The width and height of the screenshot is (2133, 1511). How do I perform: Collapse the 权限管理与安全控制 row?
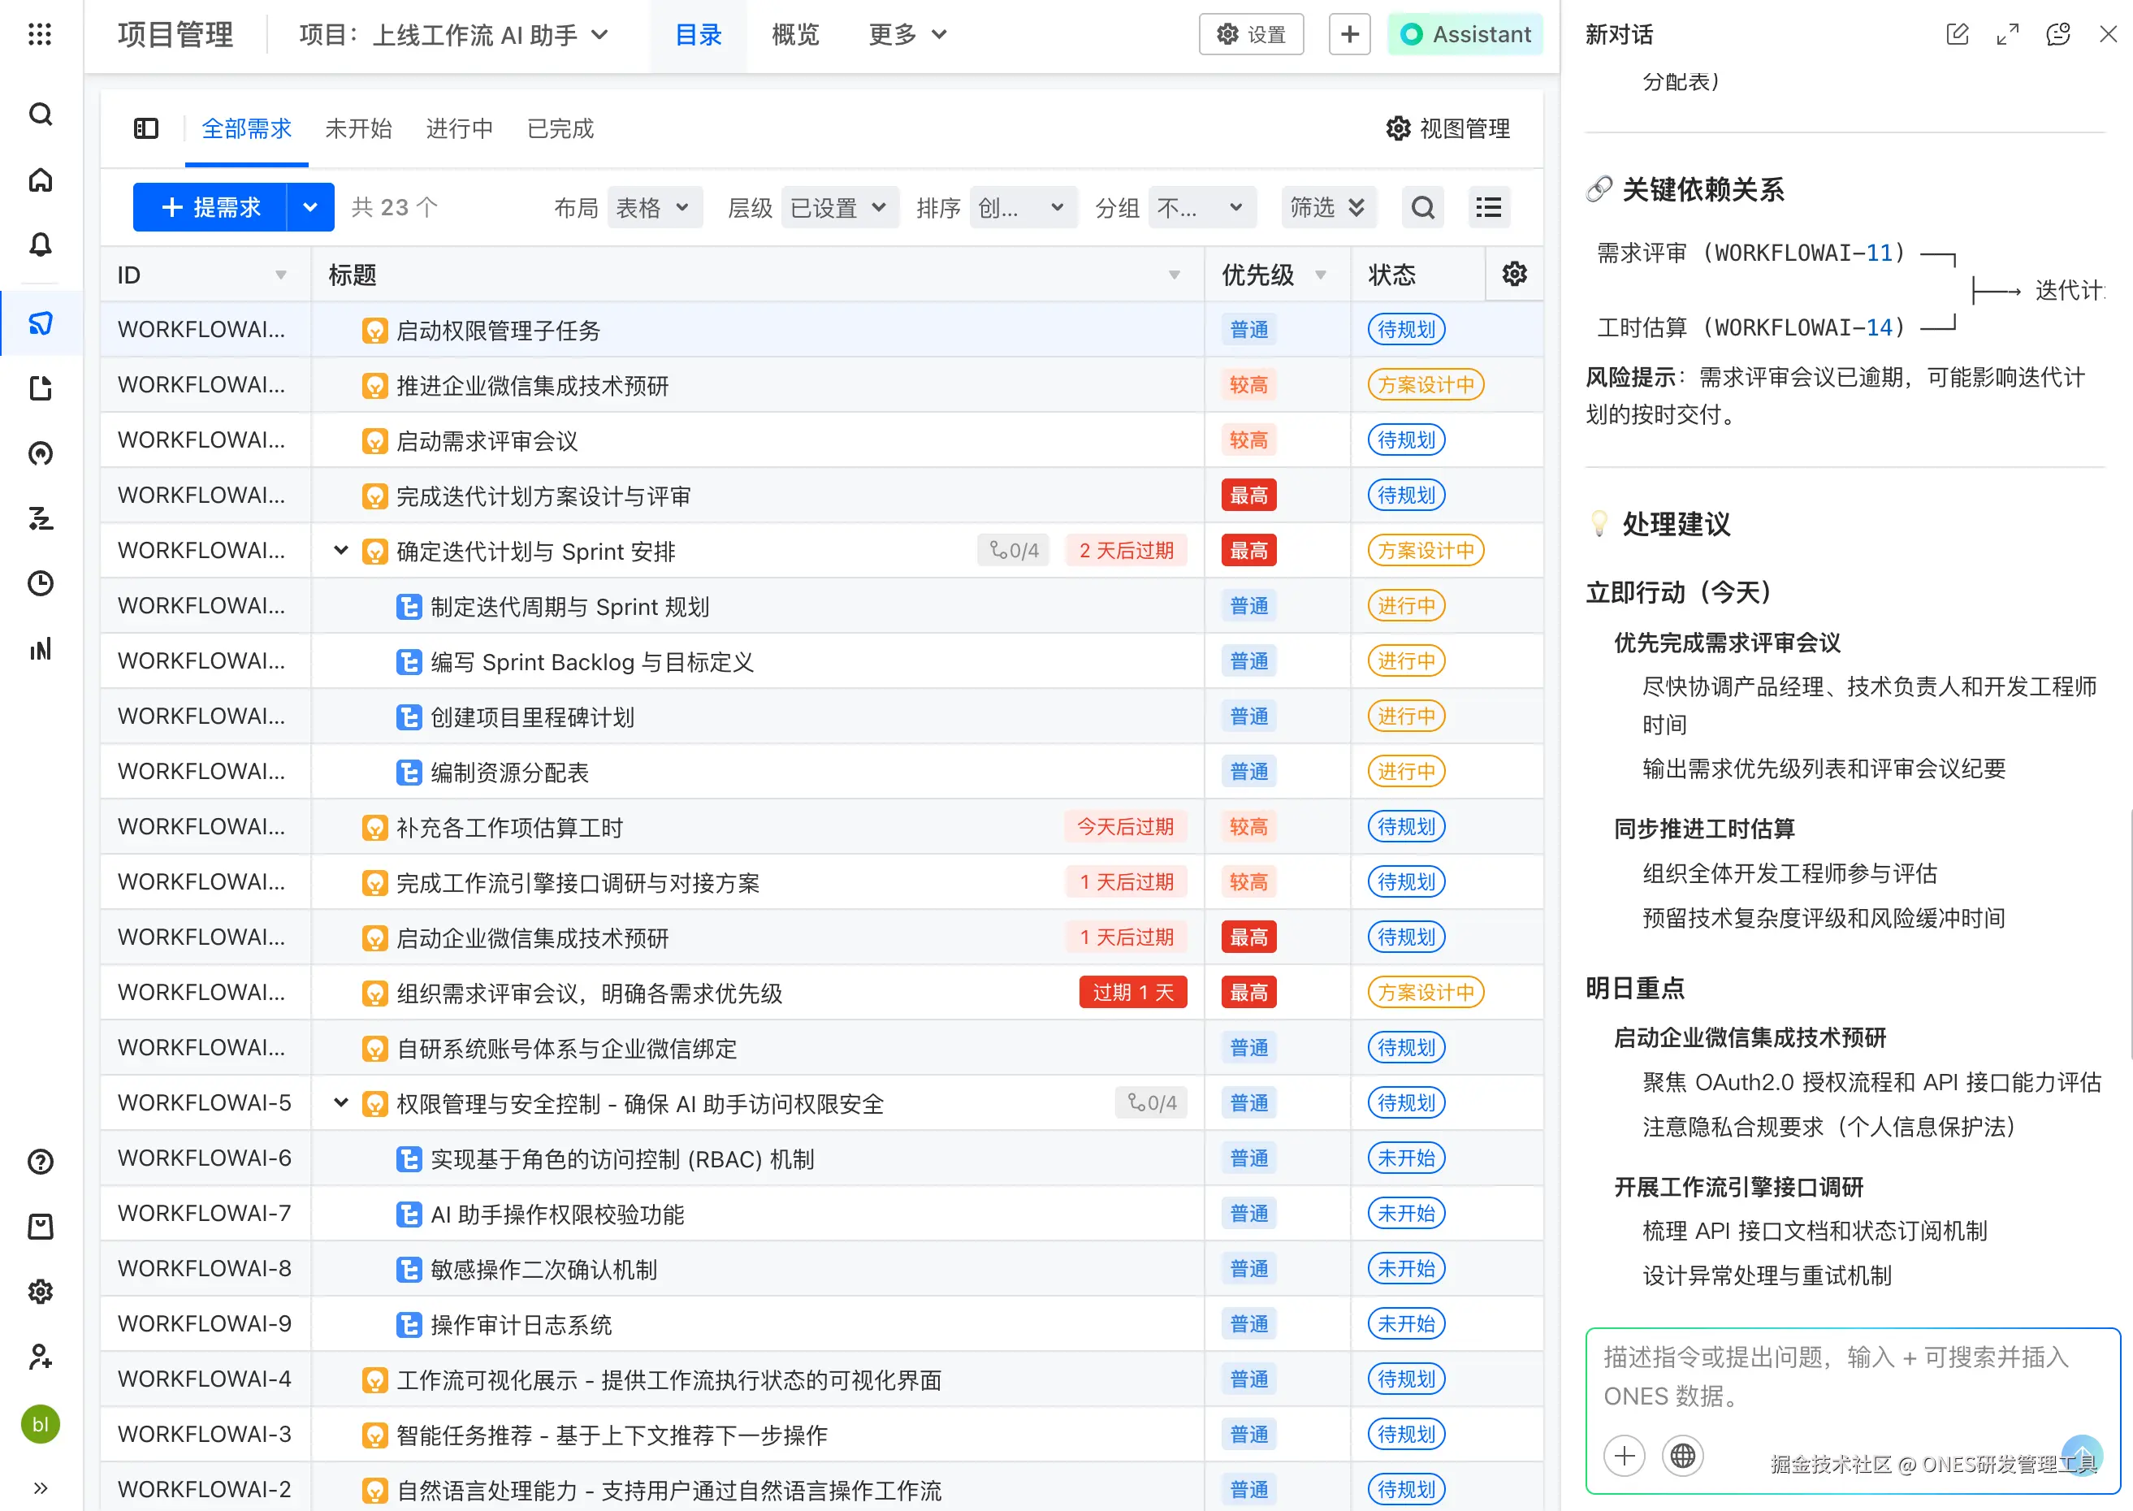pyautogui.click(x=340, y=1103)
